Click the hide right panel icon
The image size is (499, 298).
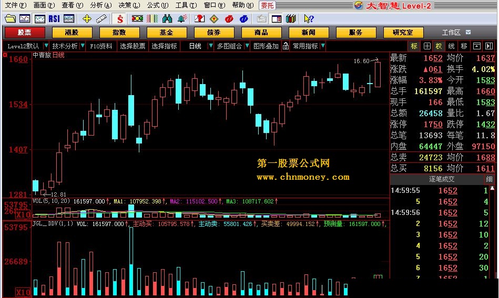pyautogui.click(x=489, y=46)
